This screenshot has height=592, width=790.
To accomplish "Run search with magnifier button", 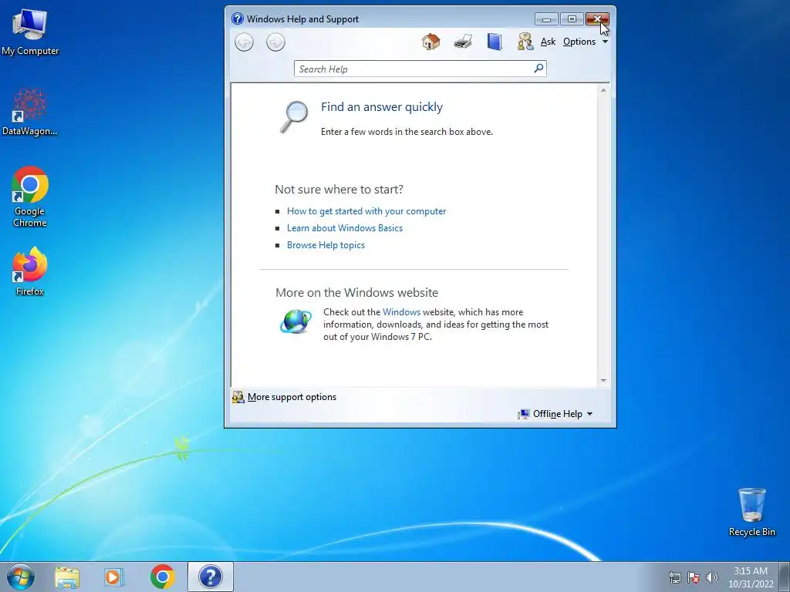I will (538, 68).
